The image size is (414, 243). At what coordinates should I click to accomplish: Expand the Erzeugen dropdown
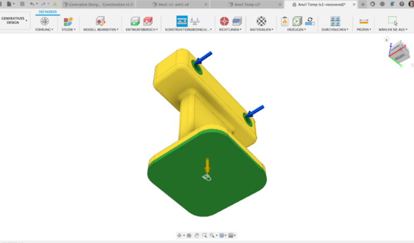click(296, 30)
